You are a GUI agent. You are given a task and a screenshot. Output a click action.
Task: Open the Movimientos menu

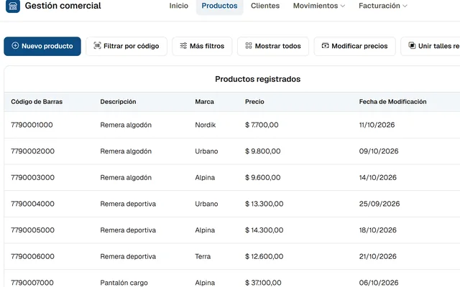[x=319, y=6]
